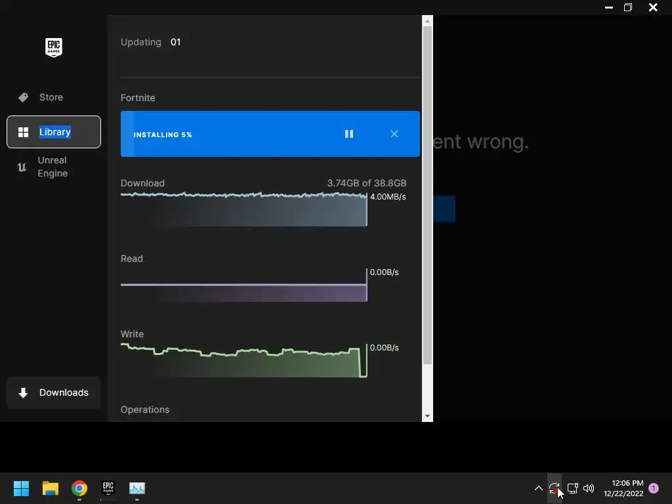Viewport: 672px width, 504px height.
Task: Restore down the launcher window
Action: 628,7
